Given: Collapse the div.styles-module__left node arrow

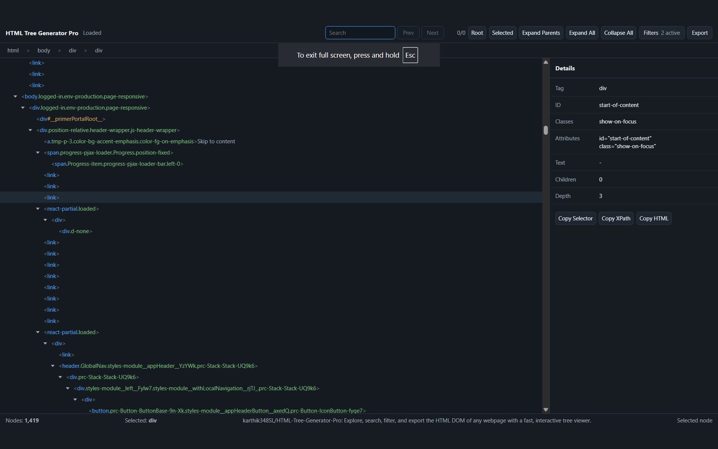Looking at the screenshot, I should (x=68, y=388).
